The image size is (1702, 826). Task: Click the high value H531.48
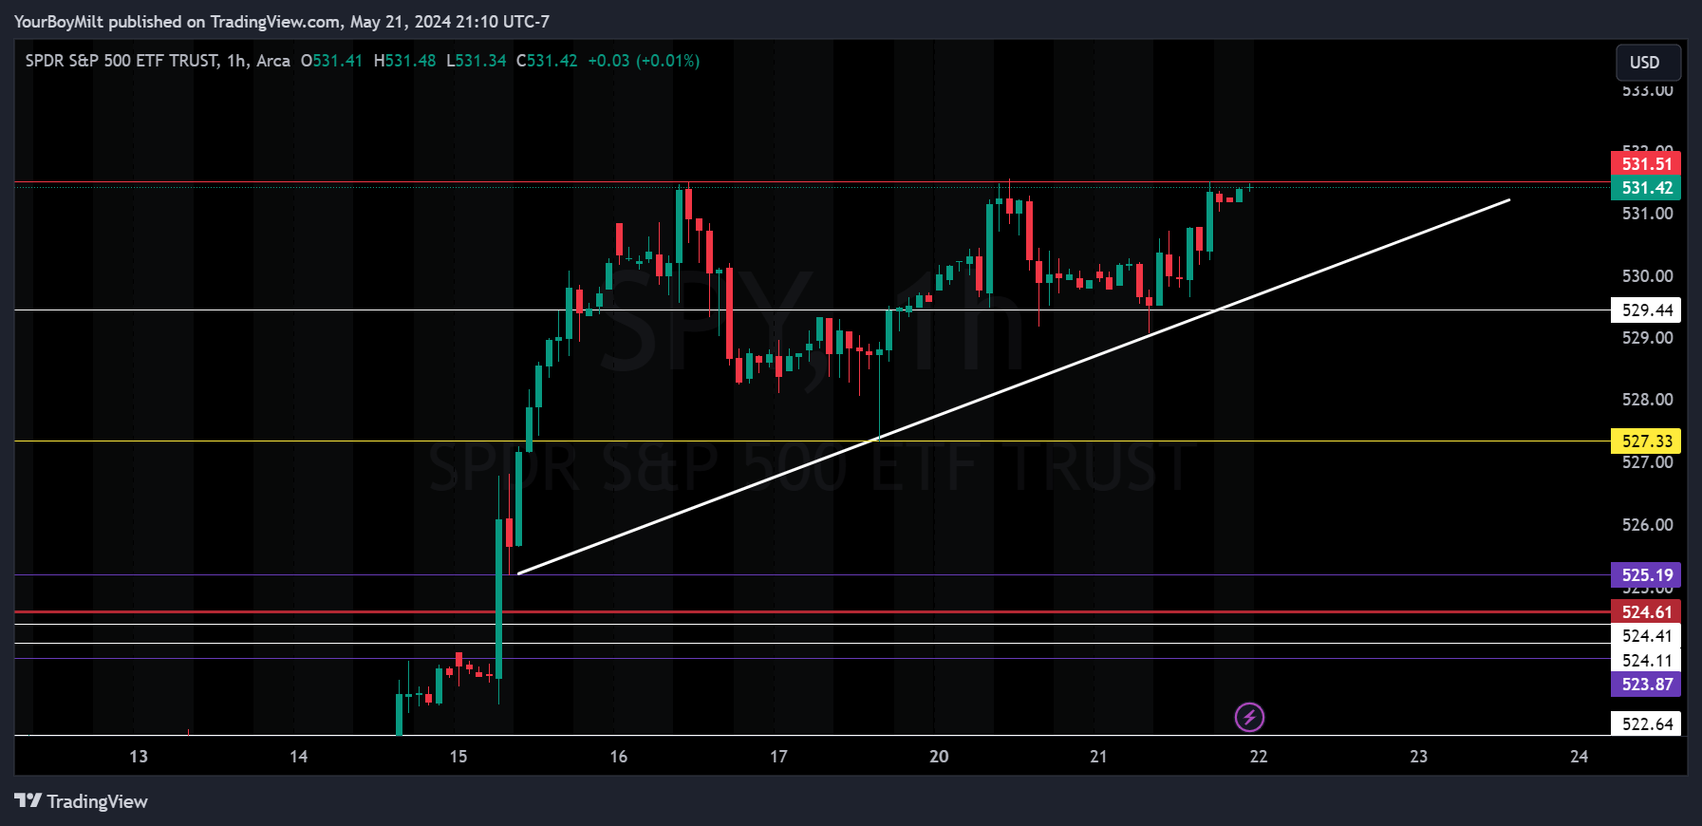pyautogui.click(x=404, y=61)
